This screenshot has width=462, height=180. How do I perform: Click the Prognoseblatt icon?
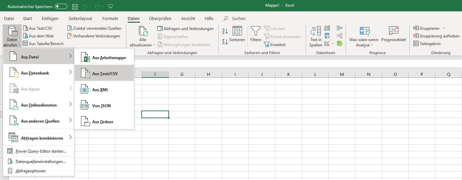(394, 31)
